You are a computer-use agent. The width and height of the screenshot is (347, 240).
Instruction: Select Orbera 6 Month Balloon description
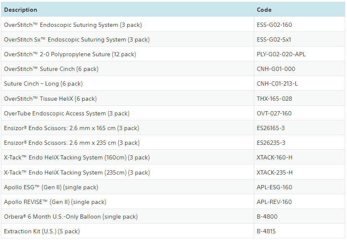click(x=71, y=217)
